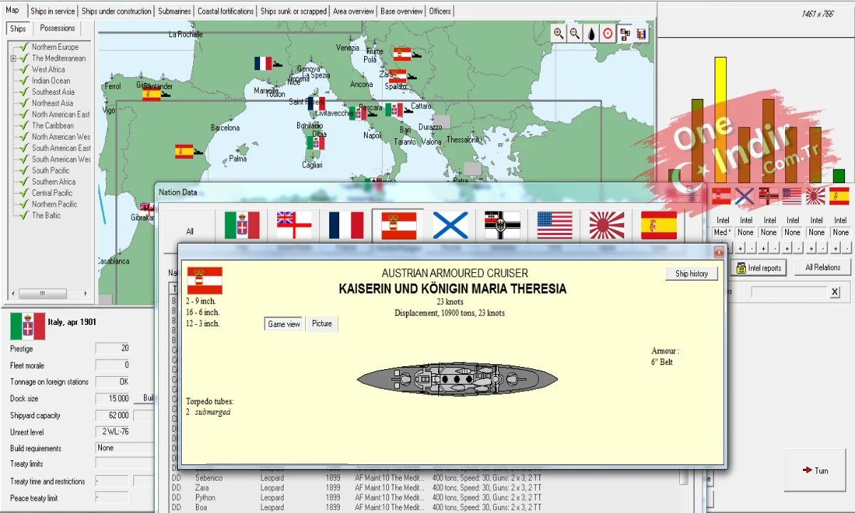855x513 pixels.
Task: Click the bar chart map toolbar icon
Action: point(641,33)
